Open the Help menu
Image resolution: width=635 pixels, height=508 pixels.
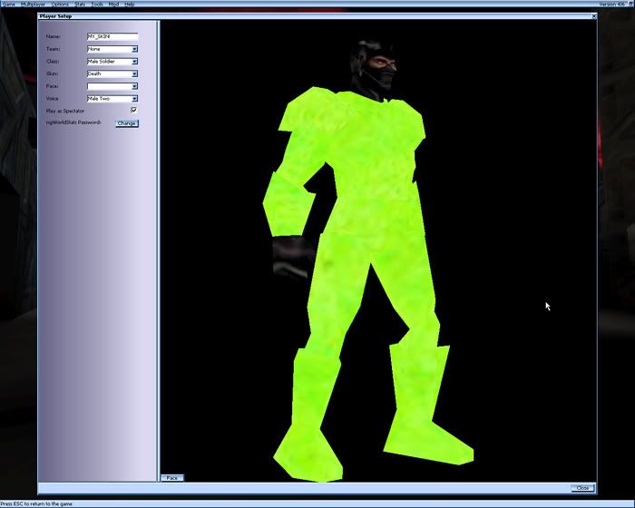coord(129,5)
